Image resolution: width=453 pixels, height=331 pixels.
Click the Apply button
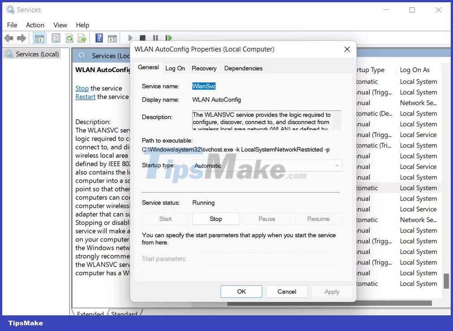[x=331, y=292]
